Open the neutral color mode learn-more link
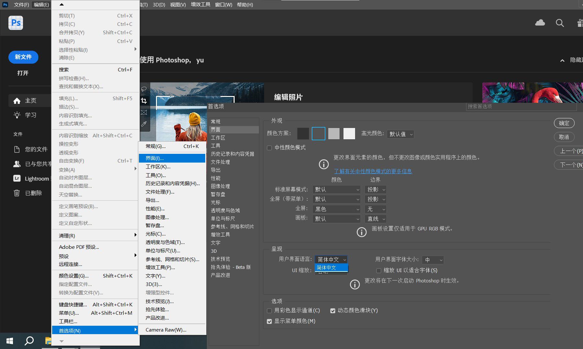 coord(373,171)
